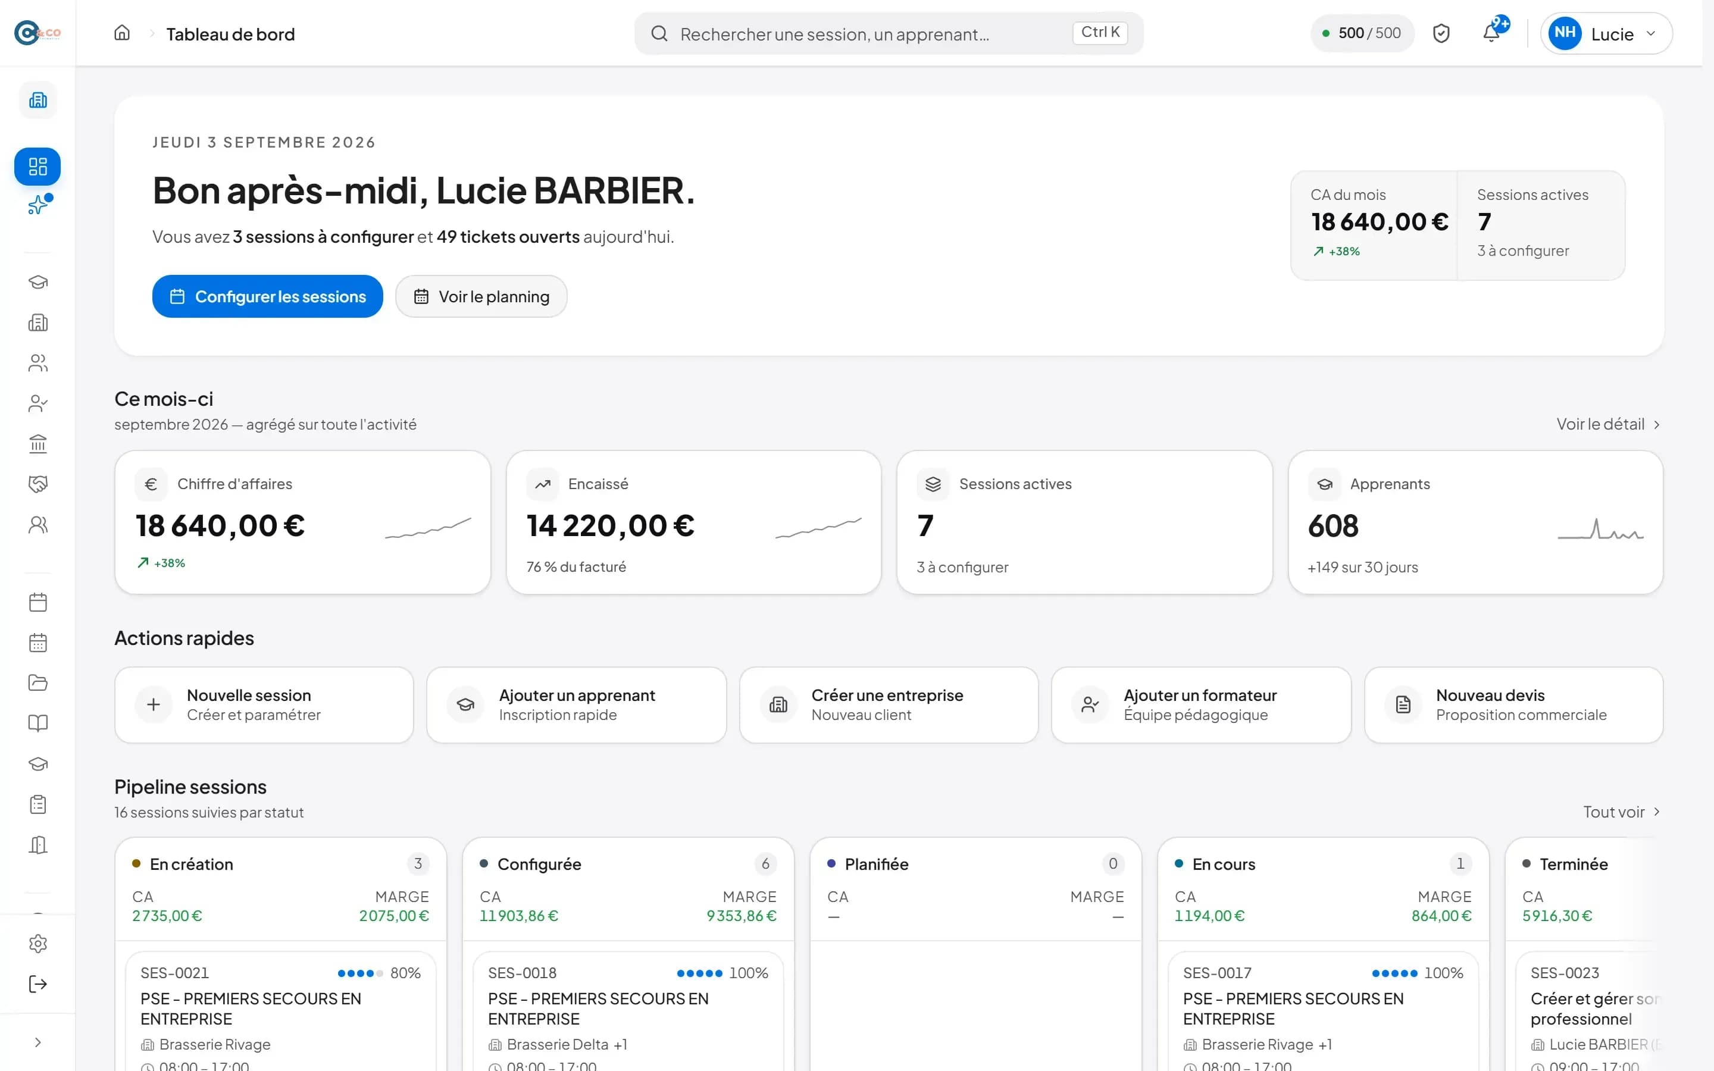Screen dimensions: 1714x1071
Task: Open the organization building icon at sidebar top
Action: 37,100
